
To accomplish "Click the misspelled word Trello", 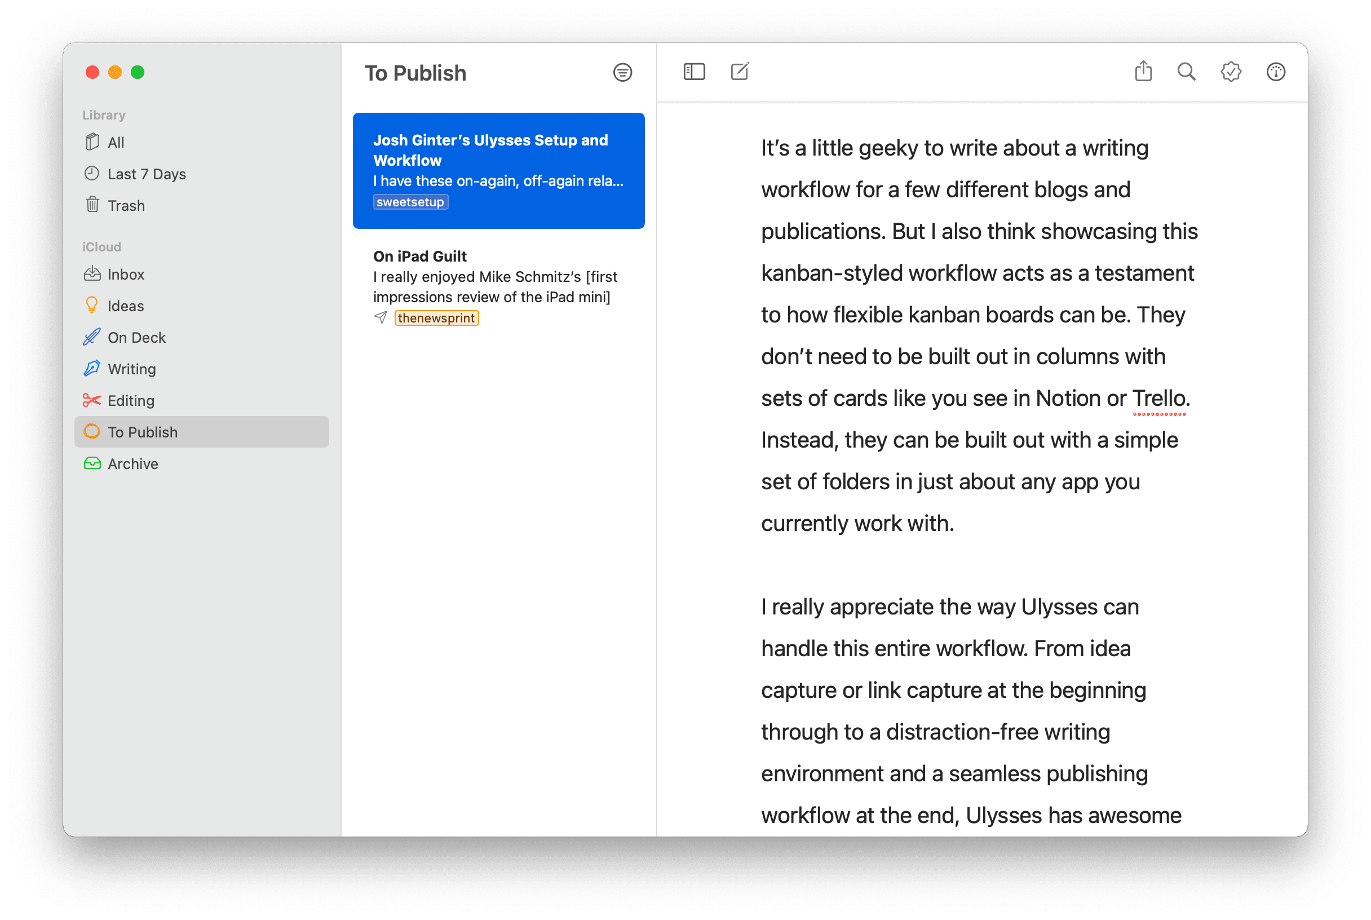I will 1158,399.
